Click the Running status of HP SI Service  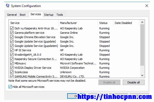[x=104, y=50]
